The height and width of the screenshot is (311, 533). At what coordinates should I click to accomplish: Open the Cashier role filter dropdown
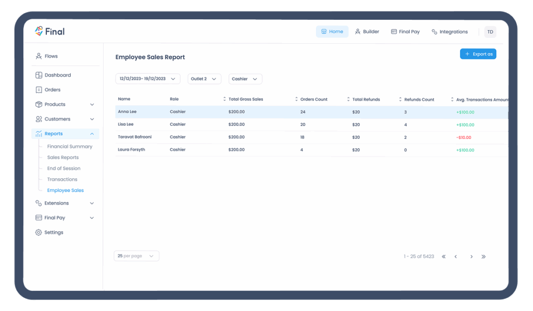coord(245,79)
